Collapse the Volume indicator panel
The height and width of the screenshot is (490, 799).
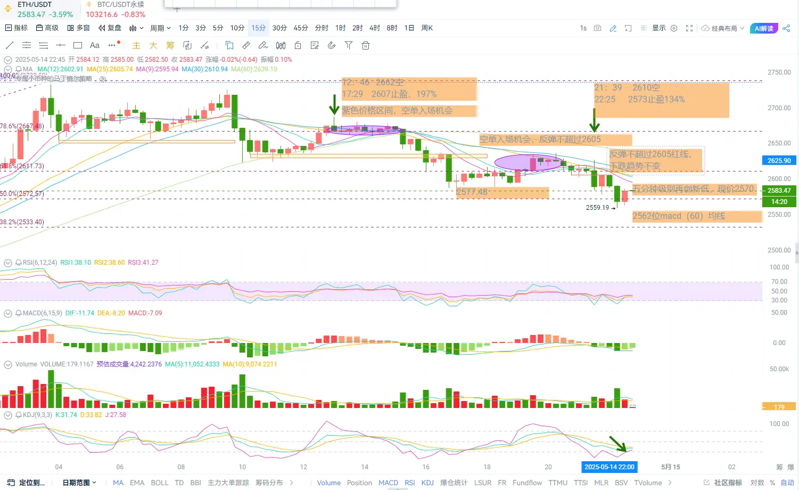pyautogui.click(x=8, y=364)
